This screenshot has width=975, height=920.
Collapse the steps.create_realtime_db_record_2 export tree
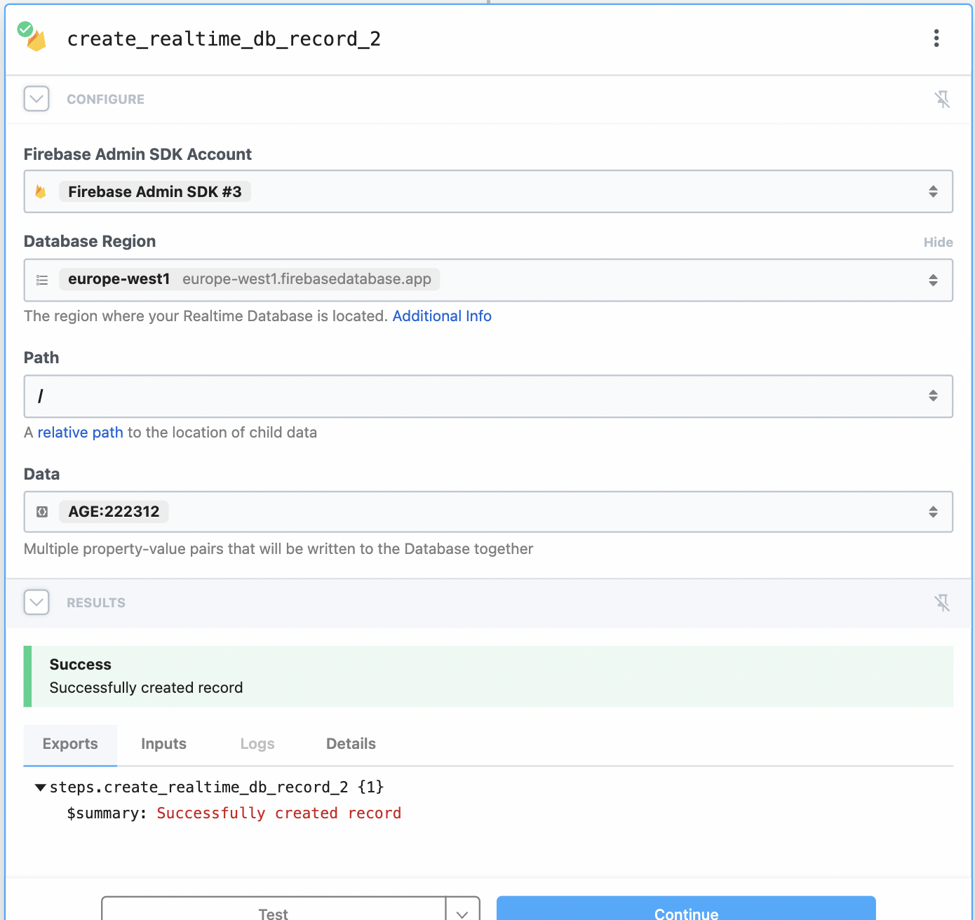point(40,787)
